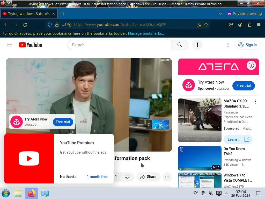This screenshot has height=199, width=265.
Task: Toggle muted volume icon in tray
Action: click(211, 193)
